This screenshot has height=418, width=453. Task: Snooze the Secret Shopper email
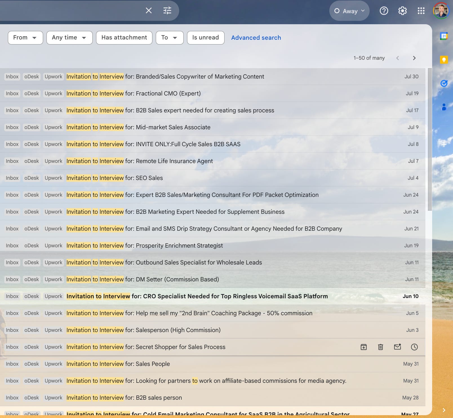(x=414, y=347)
